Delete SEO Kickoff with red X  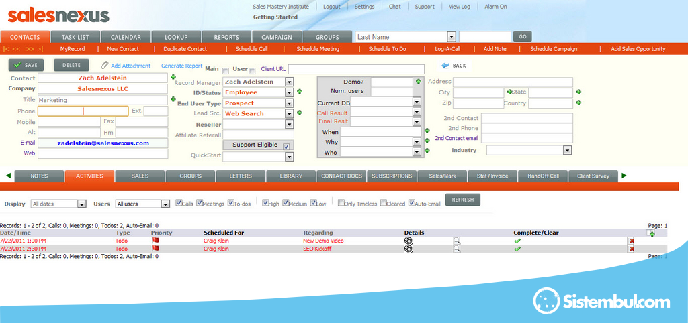point(632,249)
